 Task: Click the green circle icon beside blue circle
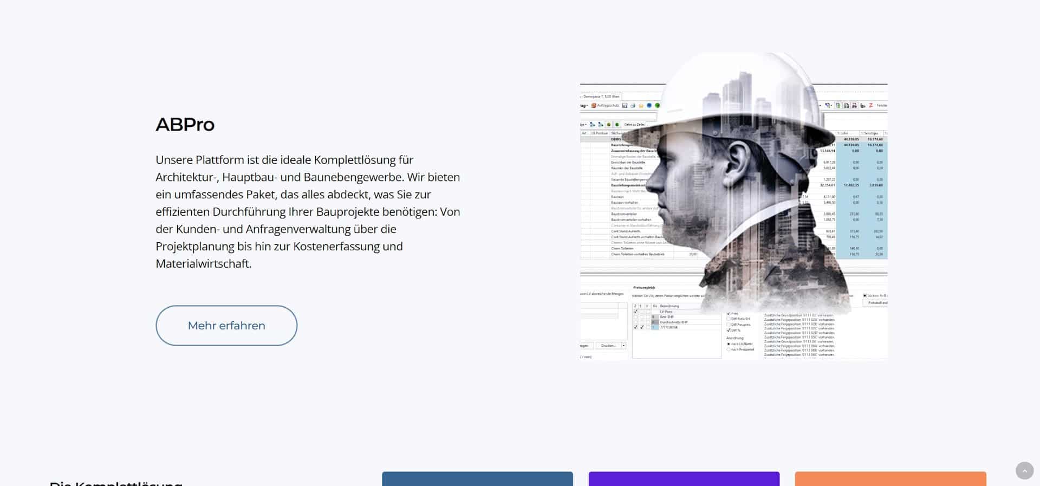657,106
